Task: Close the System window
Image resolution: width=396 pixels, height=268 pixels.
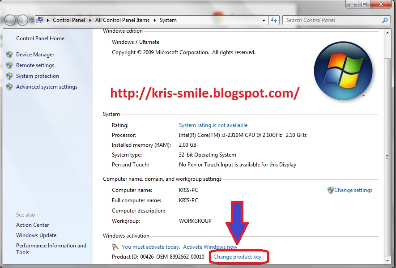Action: tap(381, 4)
